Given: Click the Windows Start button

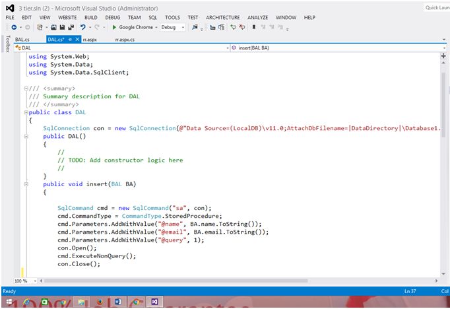Looking at the screenshot, I should pos(9,302).
